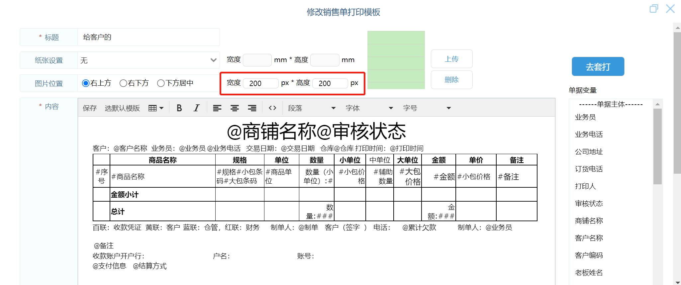681x285 pixels.
Task: Select variable 客户编码 from list
Action: 589,255
